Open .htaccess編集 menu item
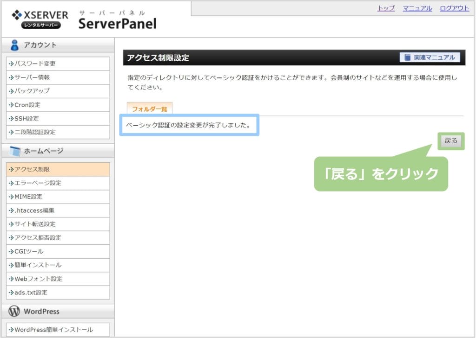The height and width of the screenshot is (338, 476). [x=34, y=210]
